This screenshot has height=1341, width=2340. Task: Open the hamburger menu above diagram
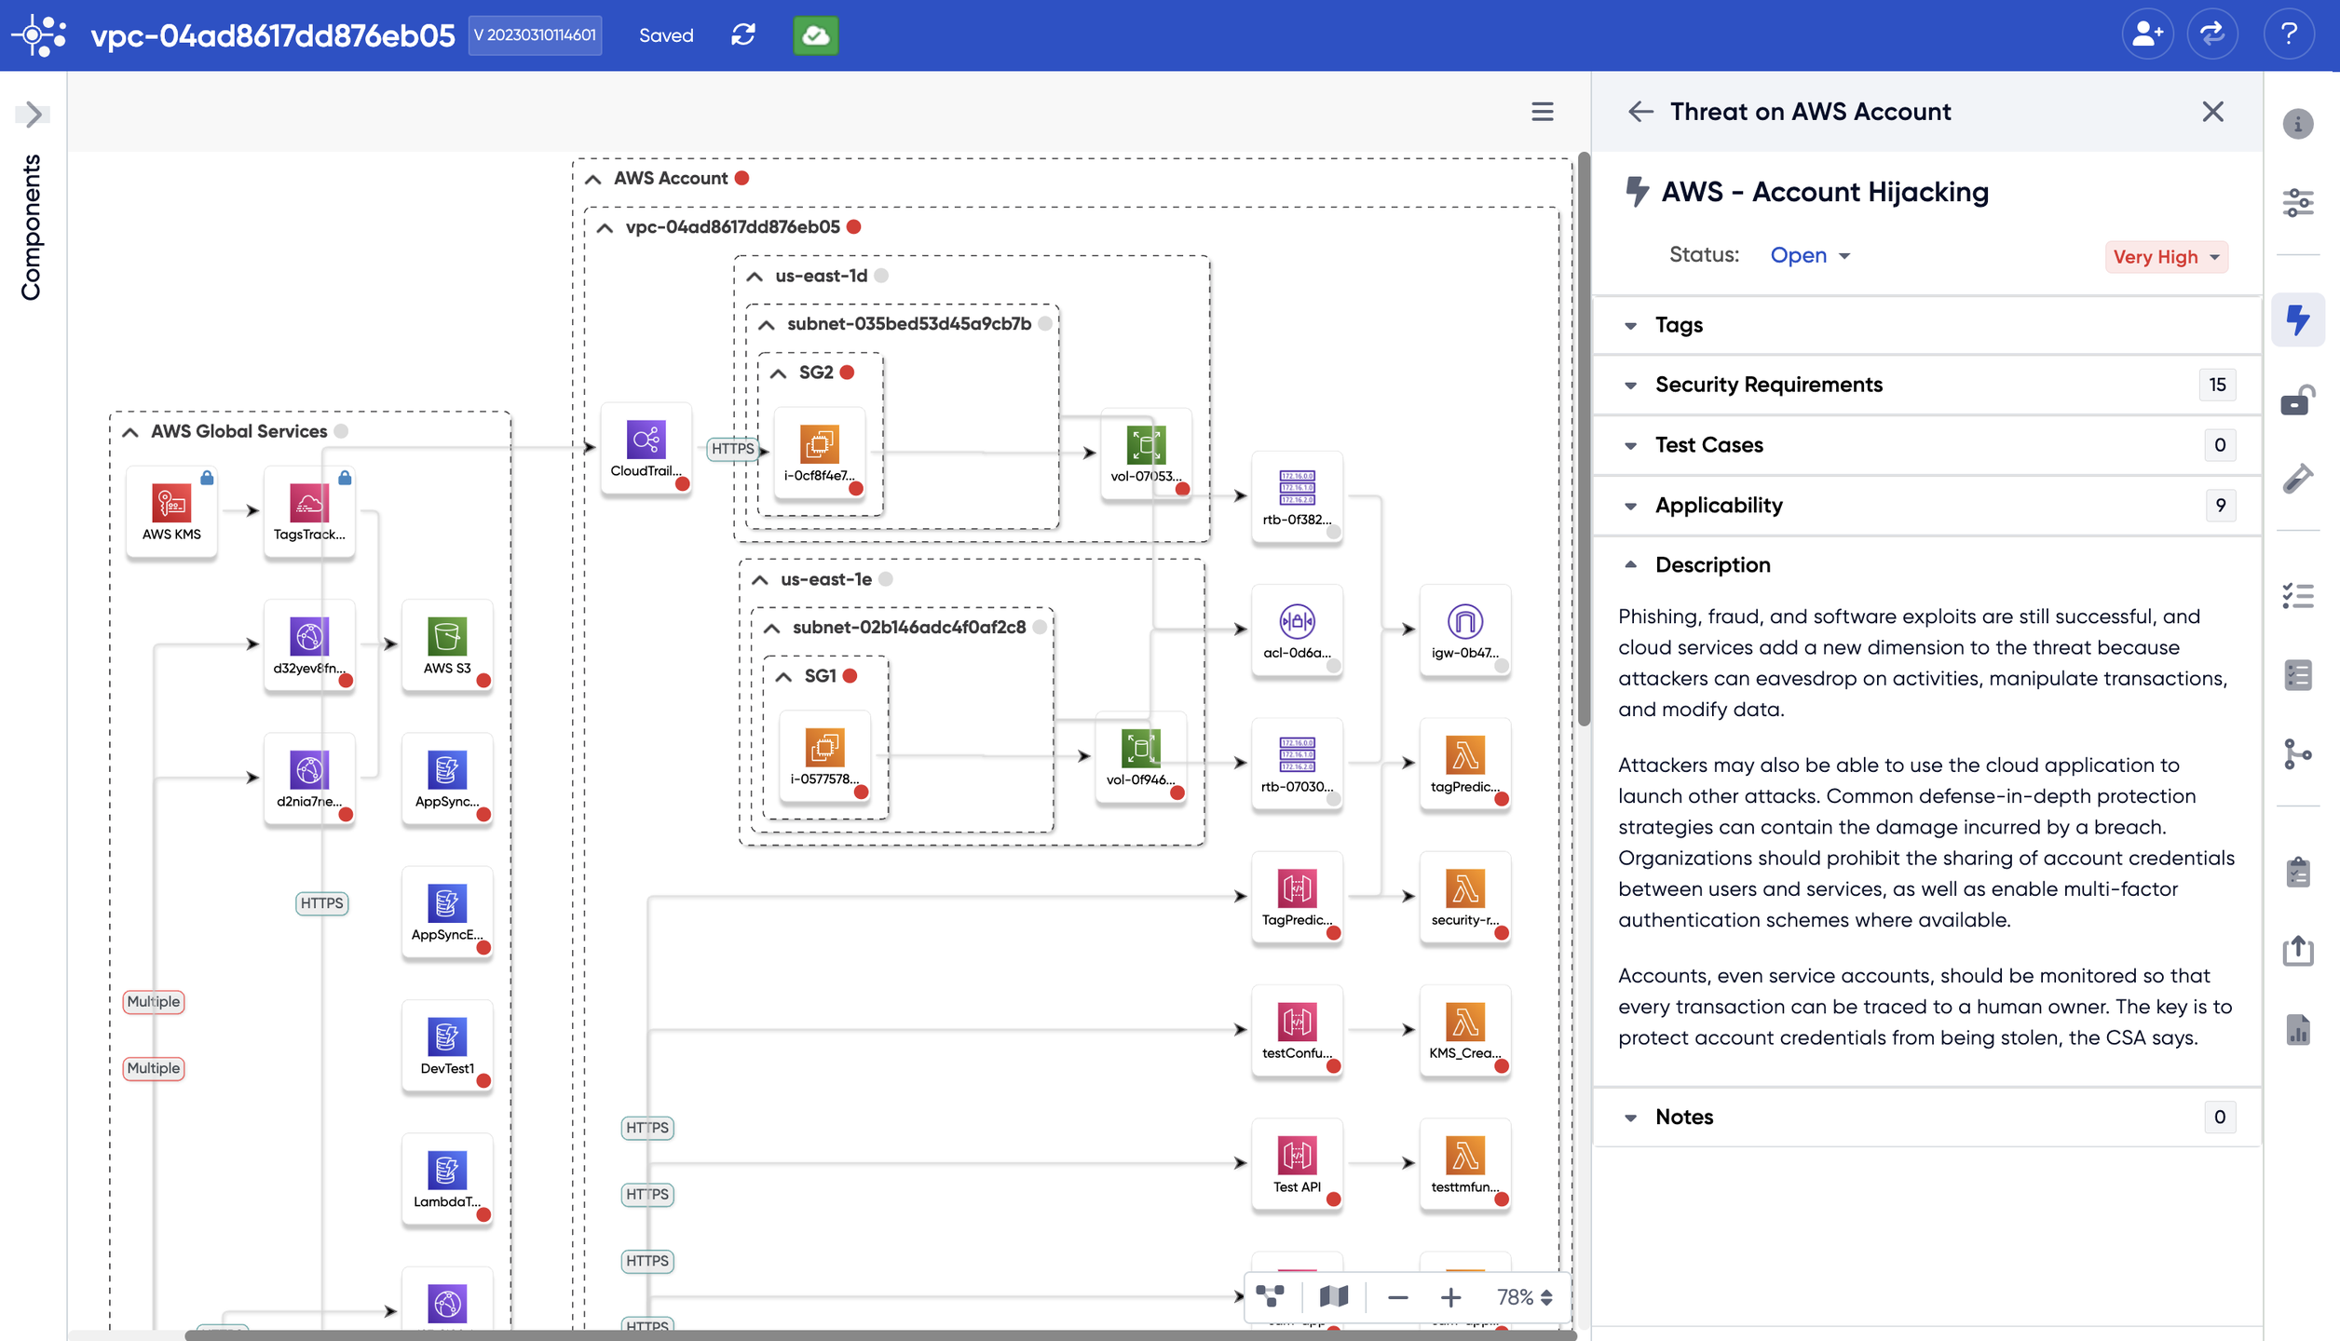point(1543,112)
